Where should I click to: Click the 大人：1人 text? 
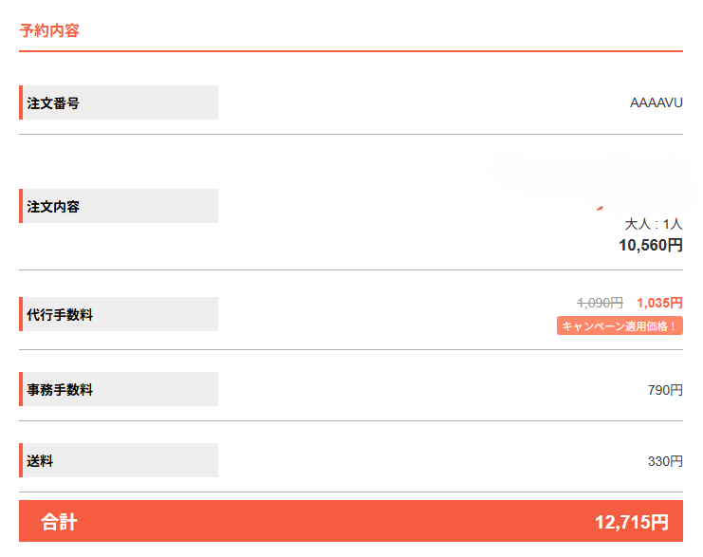pos(654,224)
